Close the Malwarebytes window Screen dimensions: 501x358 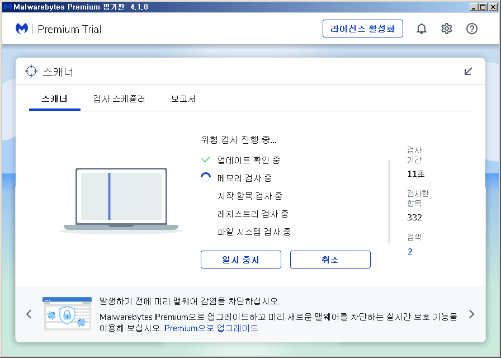(x=493, y=7)
